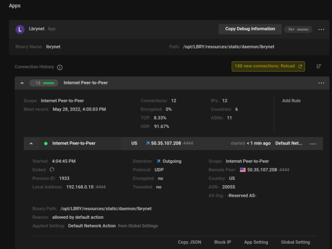
Task: Click the Connection History info icon
Action: tap(60, 67)
